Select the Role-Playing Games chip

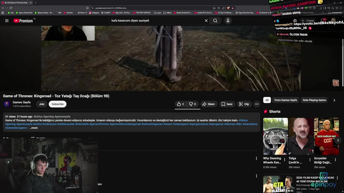[315, 100]
